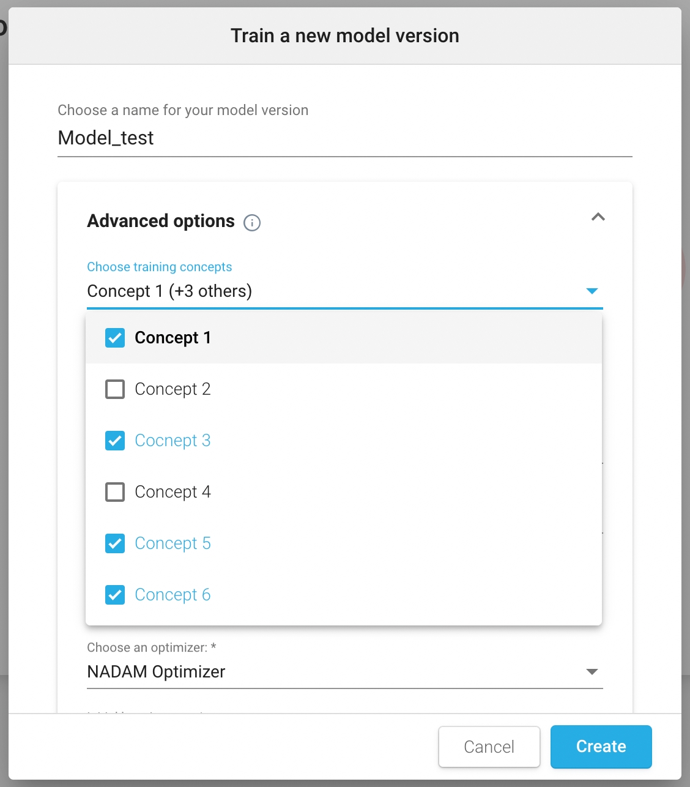This screenshot has width=690, height=787.
Task: Click the Advanced options heading
Action: pyautogui.click(x=161, y=221)
